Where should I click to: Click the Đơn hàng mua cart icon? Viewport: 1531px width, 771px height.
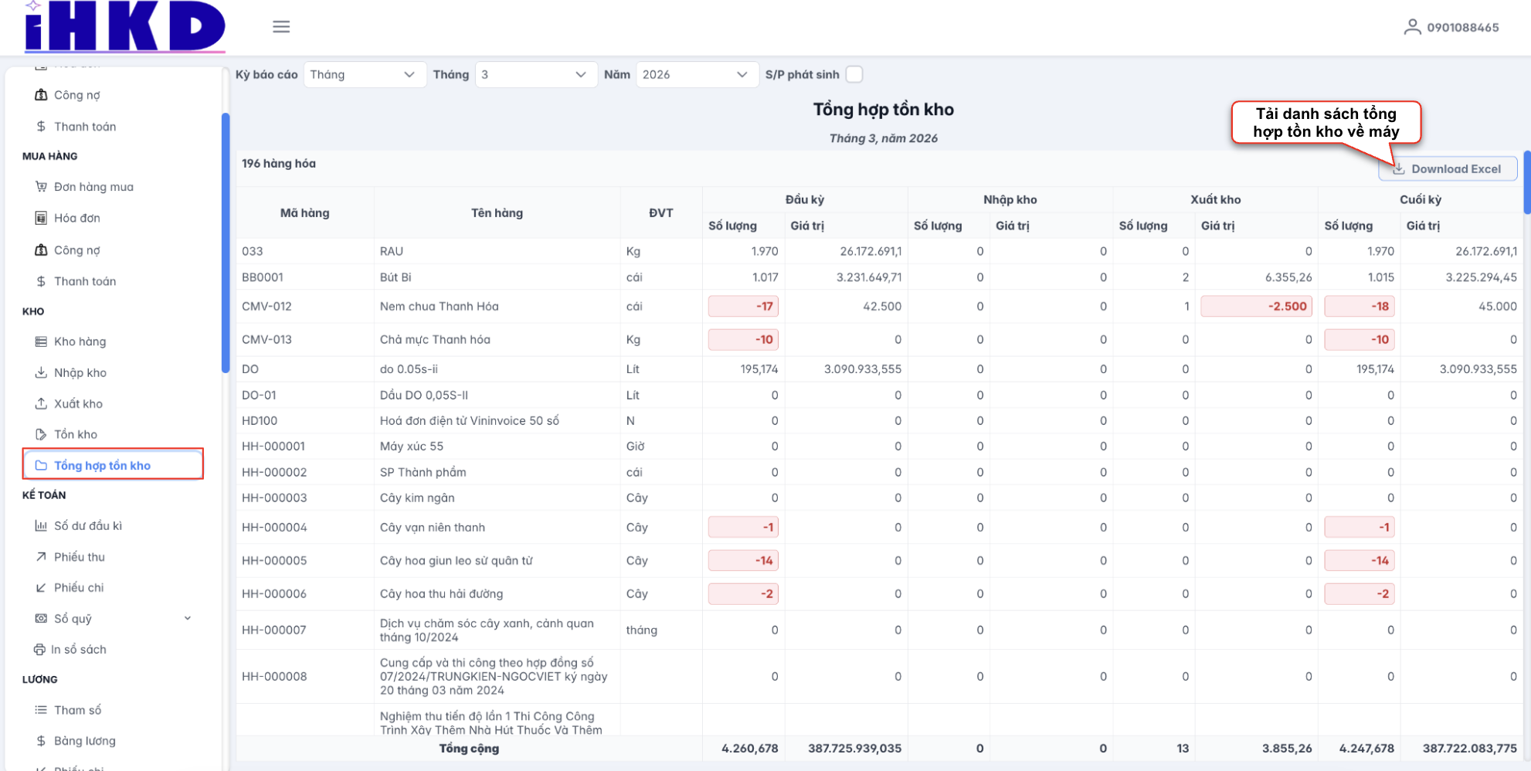pyautogui.click(x=41, y=187)
